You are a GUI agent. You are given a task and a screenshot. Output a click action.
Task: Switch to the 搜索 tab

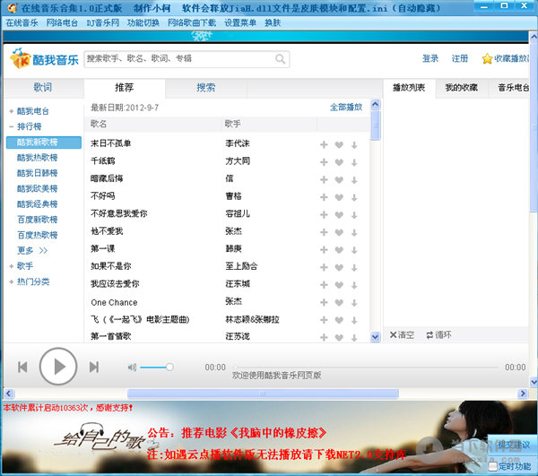tap(205, 88)
